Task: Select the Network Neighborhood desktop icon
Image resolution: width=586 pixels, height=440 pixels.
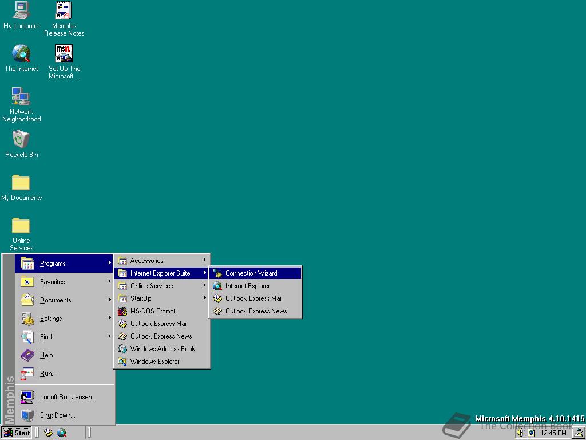Action: (x=21, y=105)
